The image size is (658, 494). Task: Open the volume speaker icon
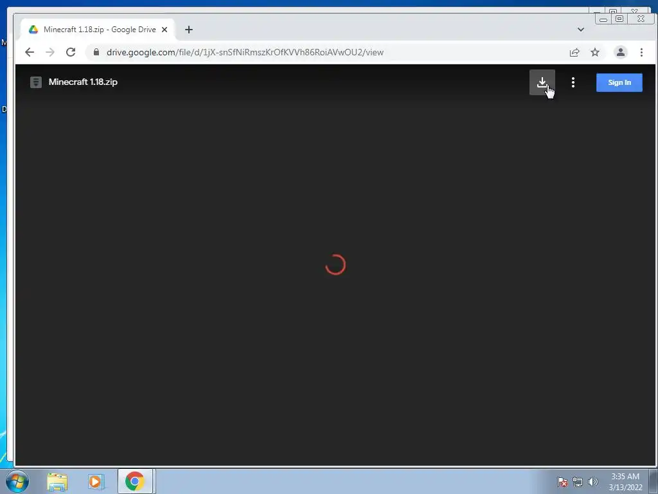pyautogui.click(x=592, y=482)
